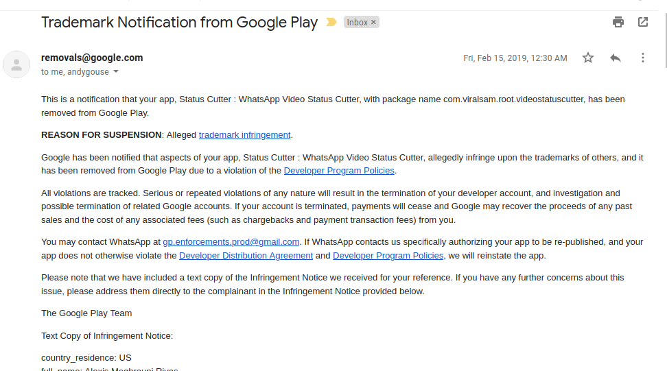Click the 'to me, andygouse' recipient text

(75, 72)
